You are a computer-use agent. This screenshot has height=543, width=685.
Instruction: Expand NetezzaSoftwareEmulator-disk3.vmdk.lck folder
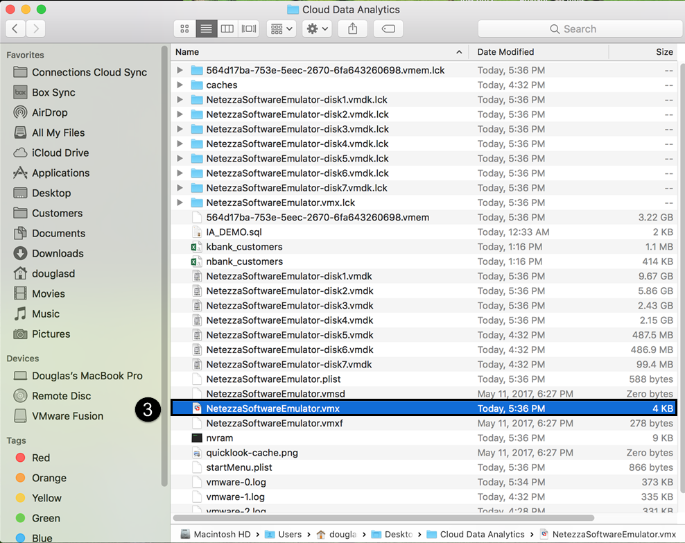point(180,129)
